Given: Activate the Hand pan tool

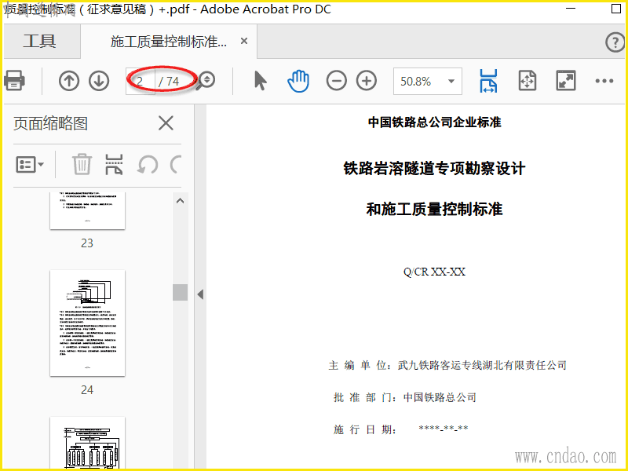Looking at the screenshot, I should tap(298, 81).
